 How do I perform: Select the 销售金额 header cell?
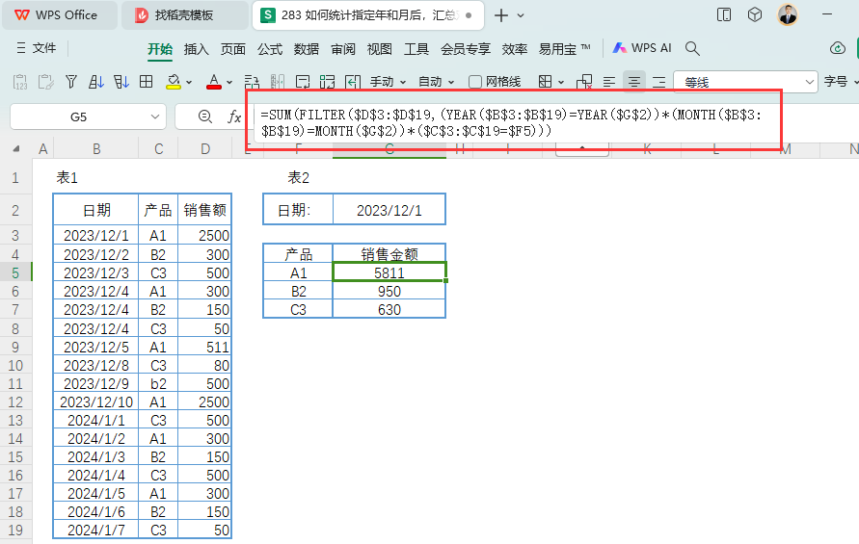tap(389, 254)
